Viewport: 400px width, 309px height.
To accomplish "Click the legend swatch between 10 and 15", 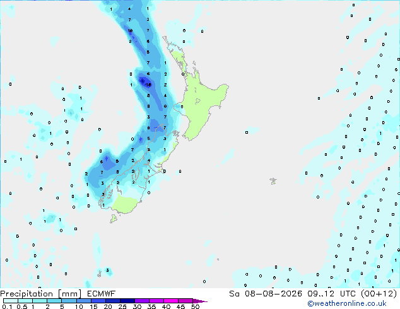I will (83, 301).
